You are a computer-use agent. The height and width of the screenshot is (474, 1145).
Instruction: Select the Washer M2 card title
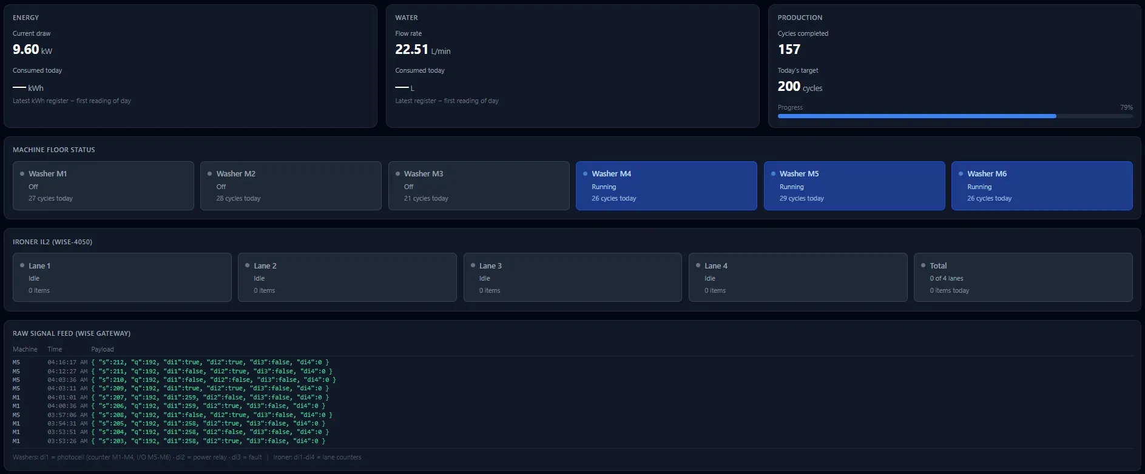click(236, 174)
